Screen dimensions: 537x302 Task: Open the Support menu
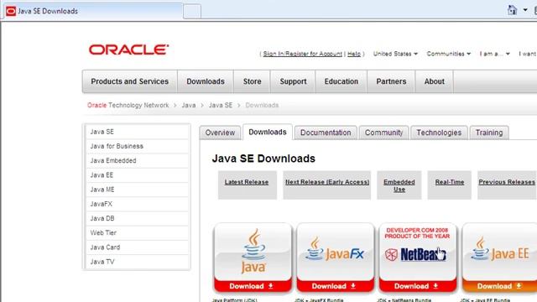pyautogui.click(x=293, y=81)
